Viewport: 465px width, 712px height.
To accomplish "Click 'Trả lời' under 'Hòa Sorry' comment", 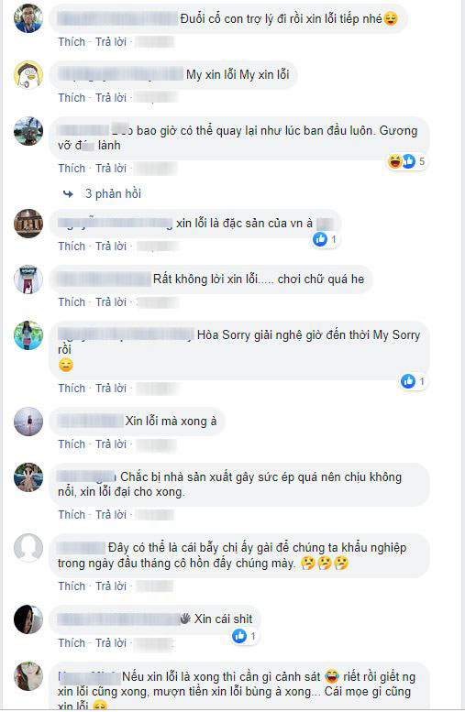I will tap(111, 389).
